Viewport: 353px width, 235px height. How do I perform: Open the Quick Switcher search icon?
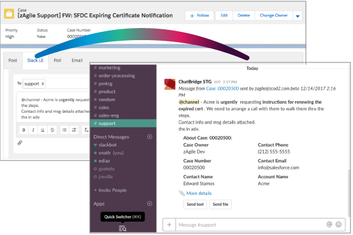click(x=122, y=229)
